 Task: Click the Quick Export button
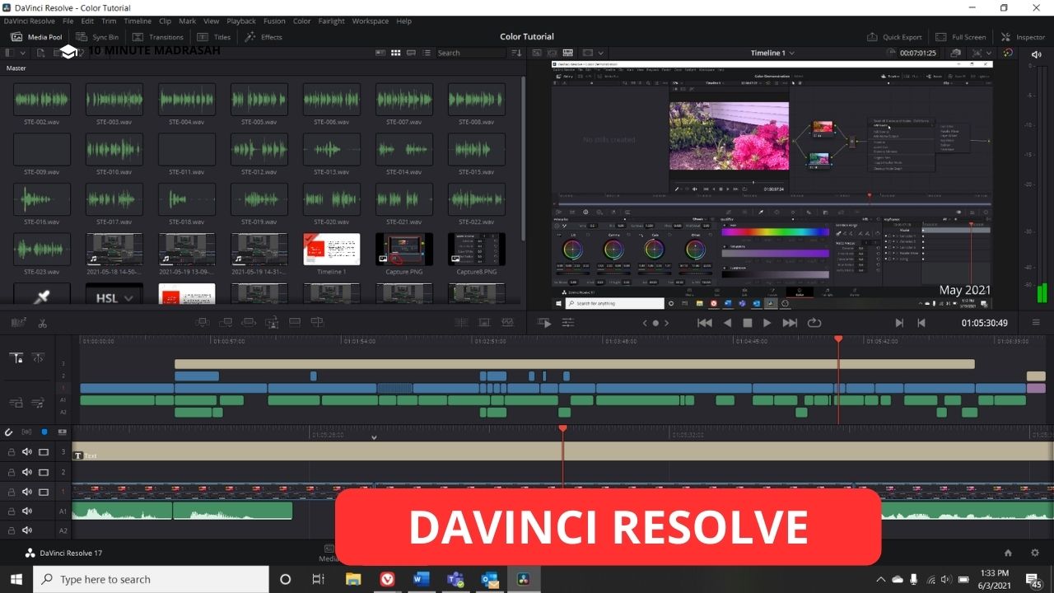tap(894, 37)
